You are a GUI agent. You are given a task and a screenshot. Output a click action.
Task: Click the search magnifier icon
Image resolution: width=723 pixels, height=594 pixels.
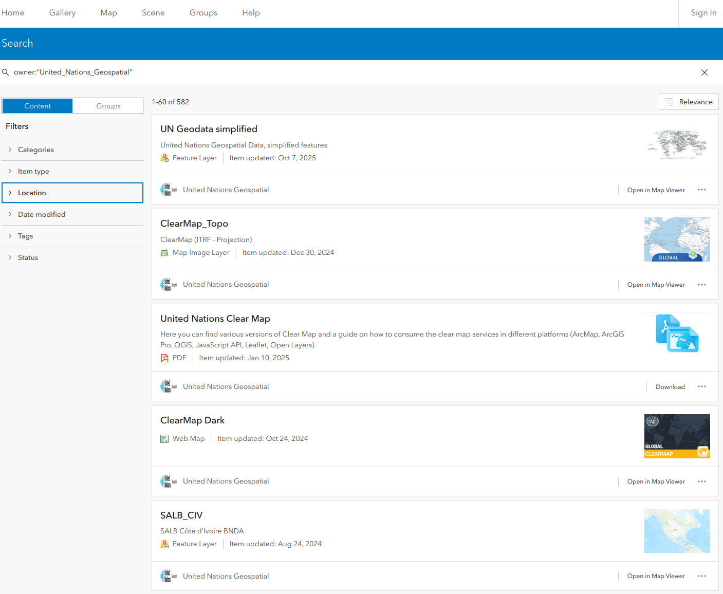point(6,72)
